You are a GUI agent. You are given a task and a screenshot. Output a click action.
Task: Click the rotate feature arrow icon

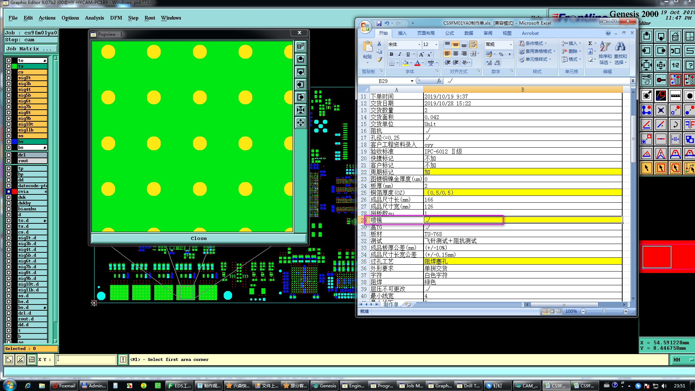click(675, 125)
